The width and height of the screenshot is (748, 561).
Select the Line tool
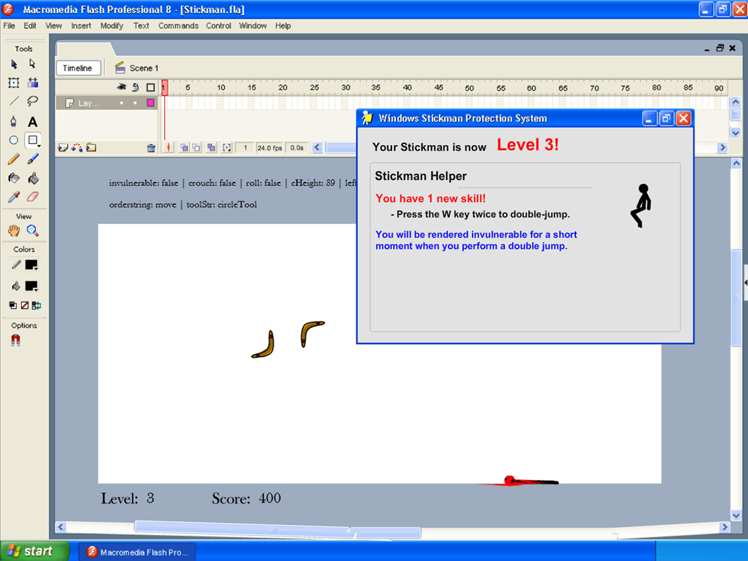(14, 100)
